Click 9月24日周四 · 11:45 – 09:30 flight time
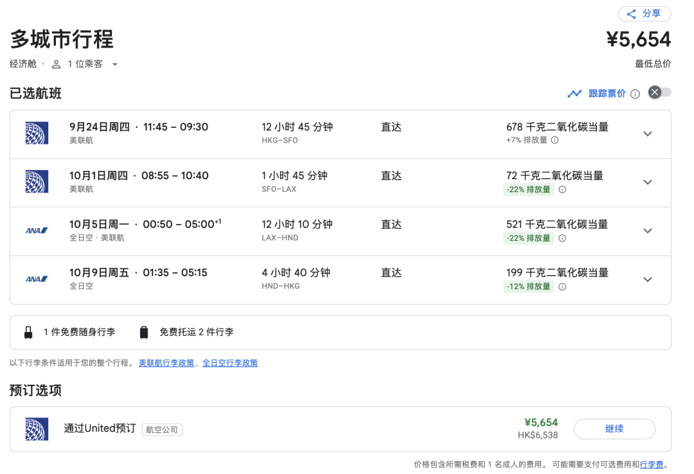The height and width of the screenshot is (474, 694). point(139,127)
